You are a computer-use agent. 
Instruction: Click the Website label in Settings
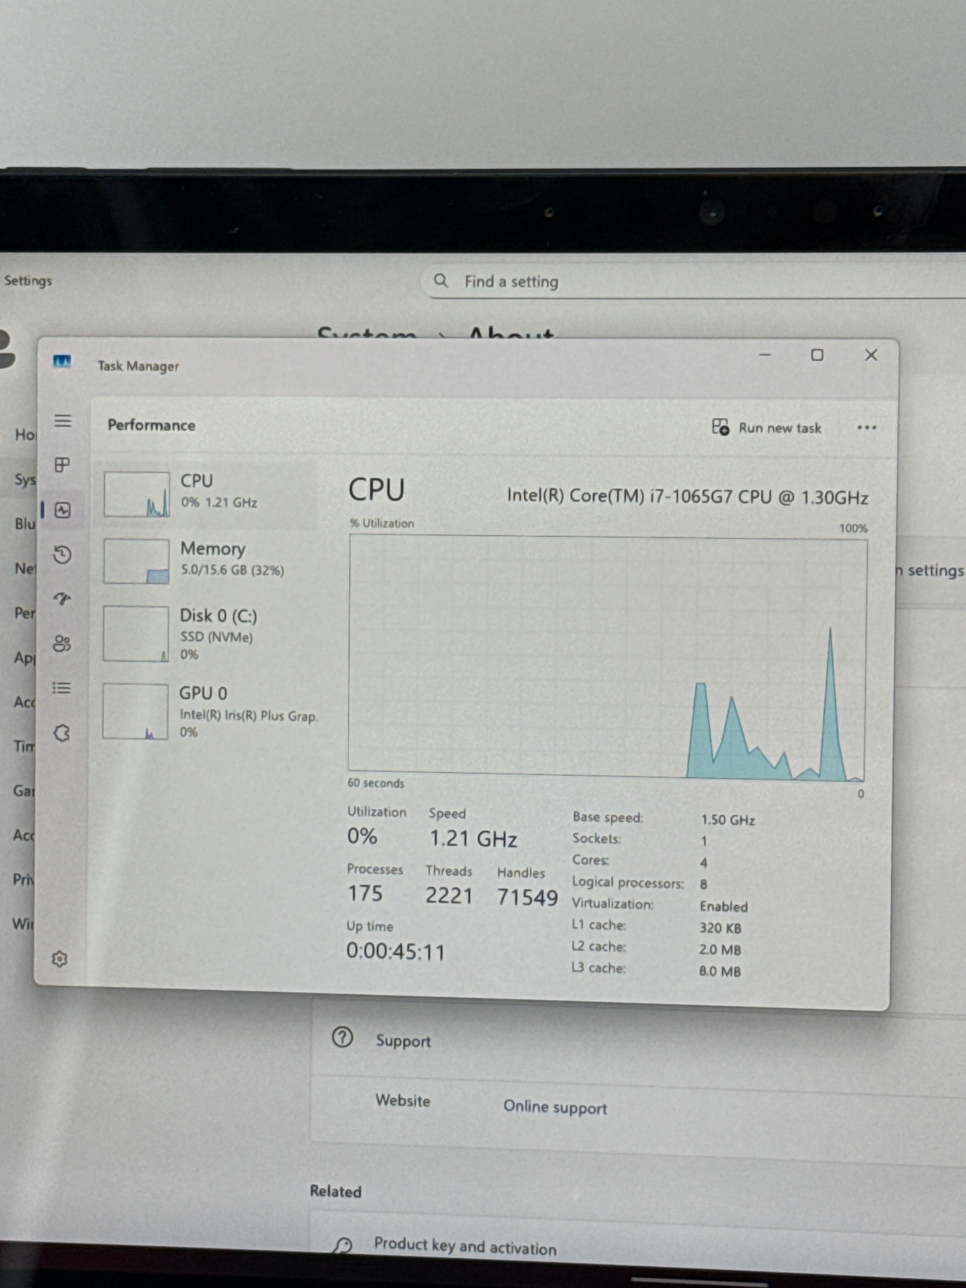click(x=402, y=1101)
